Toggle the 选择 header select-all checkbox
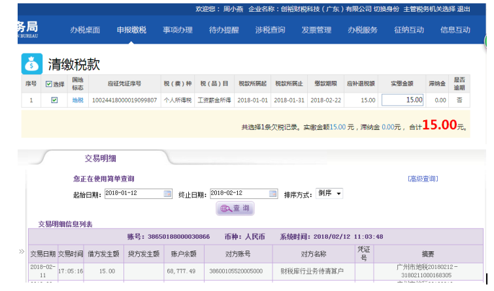The image size is (494, 291). pos(49,84)
